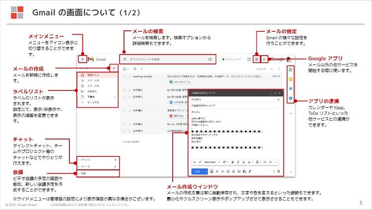Open the Google apps grid icon
The width and height of the screenshot is (372, 210).
coord(264,59)
